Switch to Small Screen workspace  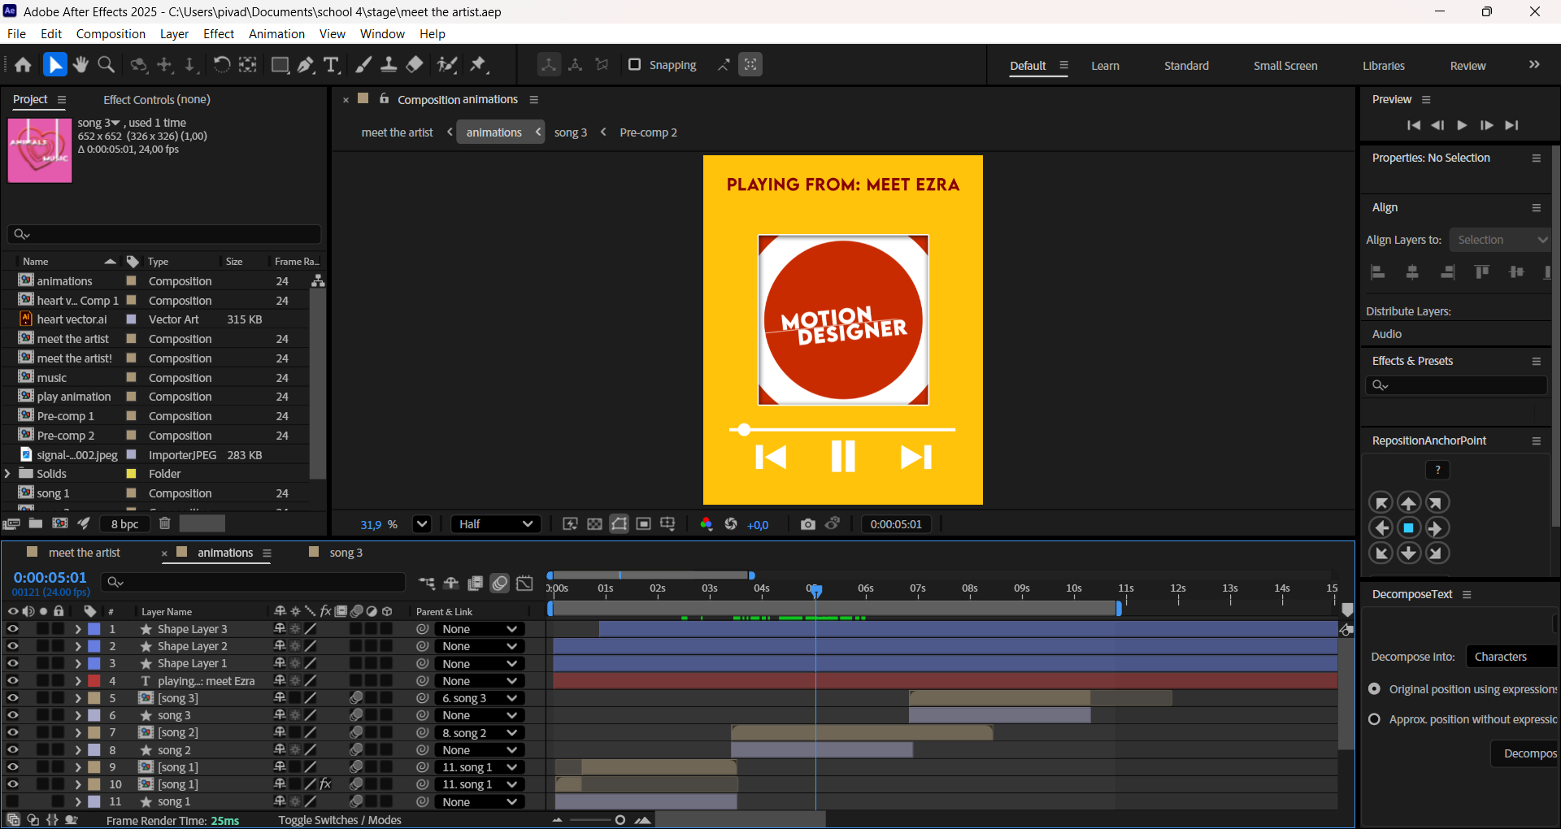pos(1285,66)
